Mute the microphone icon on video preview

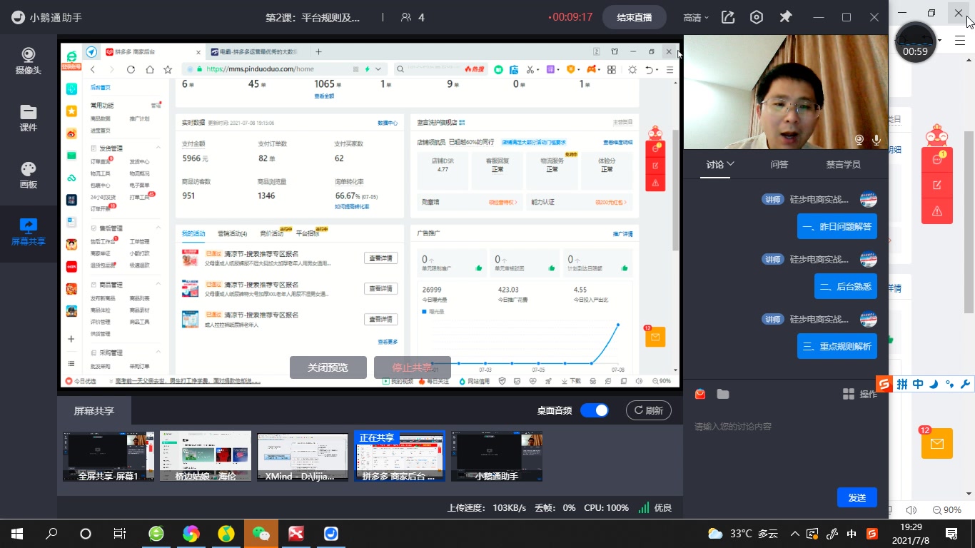[x=877, y=140]
